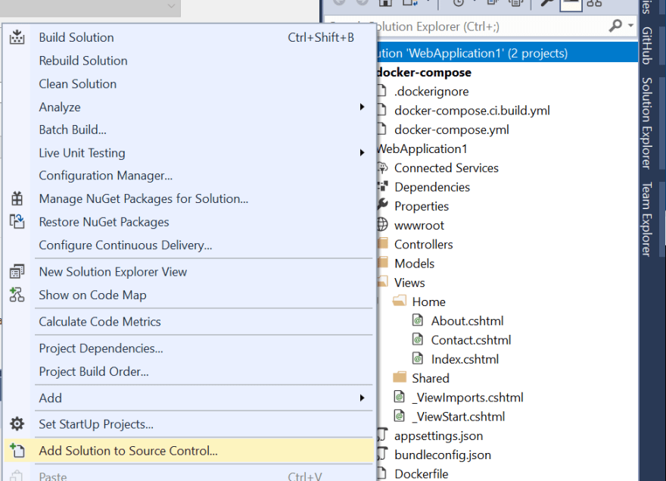Image resolution: width=666 pixels, height=481 pixels.
Task: Select bundleconfig.json file
Action: coord(443,454)
